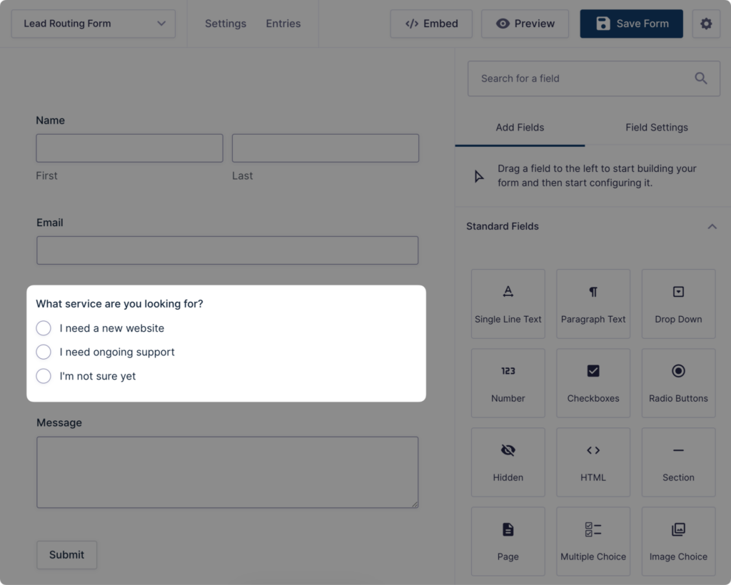Add a Number field
The height and width of the screenshot is (585, 731).
tap(508, 383)
